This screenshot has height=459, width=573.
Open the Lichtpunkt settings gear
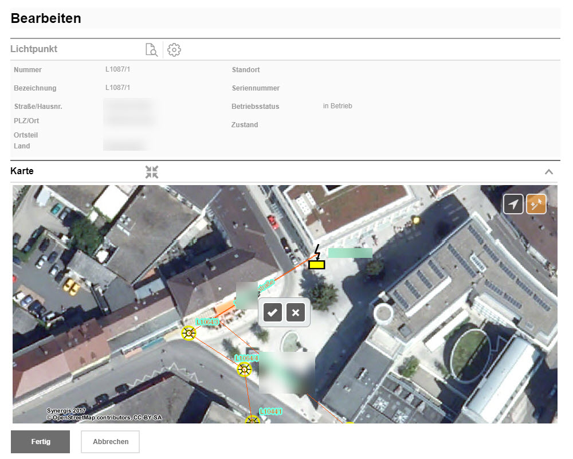[174, 50]
